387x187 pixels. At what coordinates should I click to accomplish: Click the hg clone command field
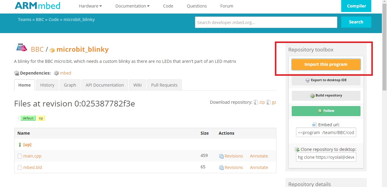pos(326,157)
